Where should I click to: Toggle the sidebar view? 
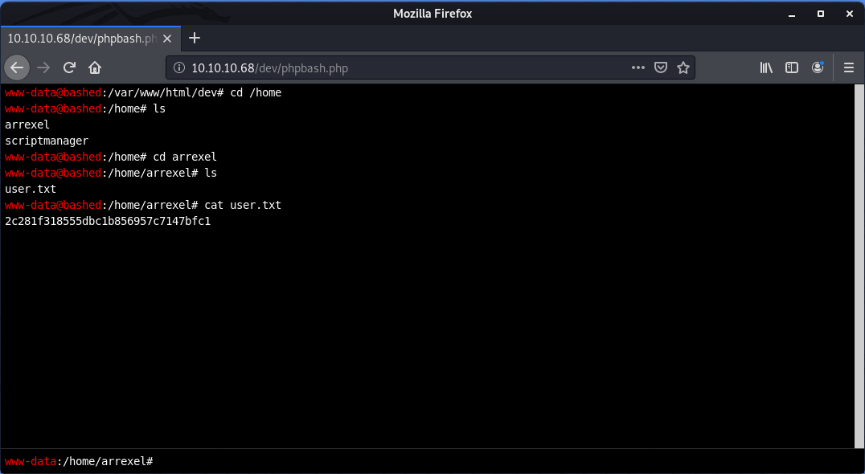(792, 67)
